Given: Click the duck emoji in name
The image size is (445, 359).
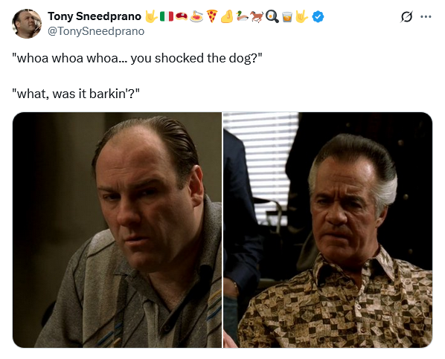Looking at the screenshot, I should coord(242,16).
